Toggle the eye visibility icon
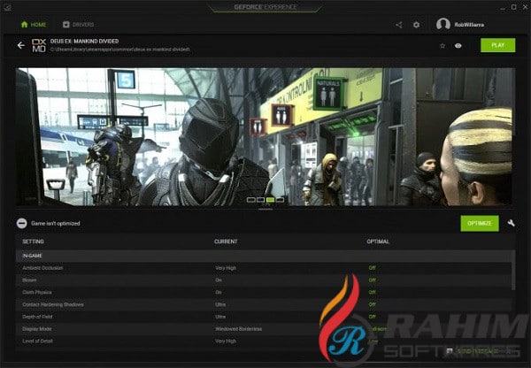Image resolution: width=531 pixels, height=368 pixels. 458,46
